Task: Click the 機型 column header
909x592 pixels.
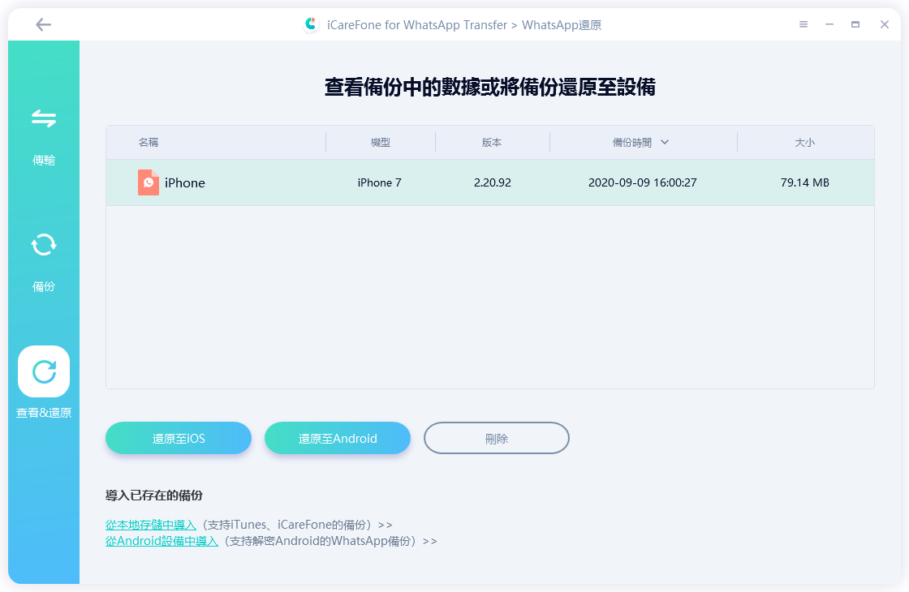Action: coord(381,142)
